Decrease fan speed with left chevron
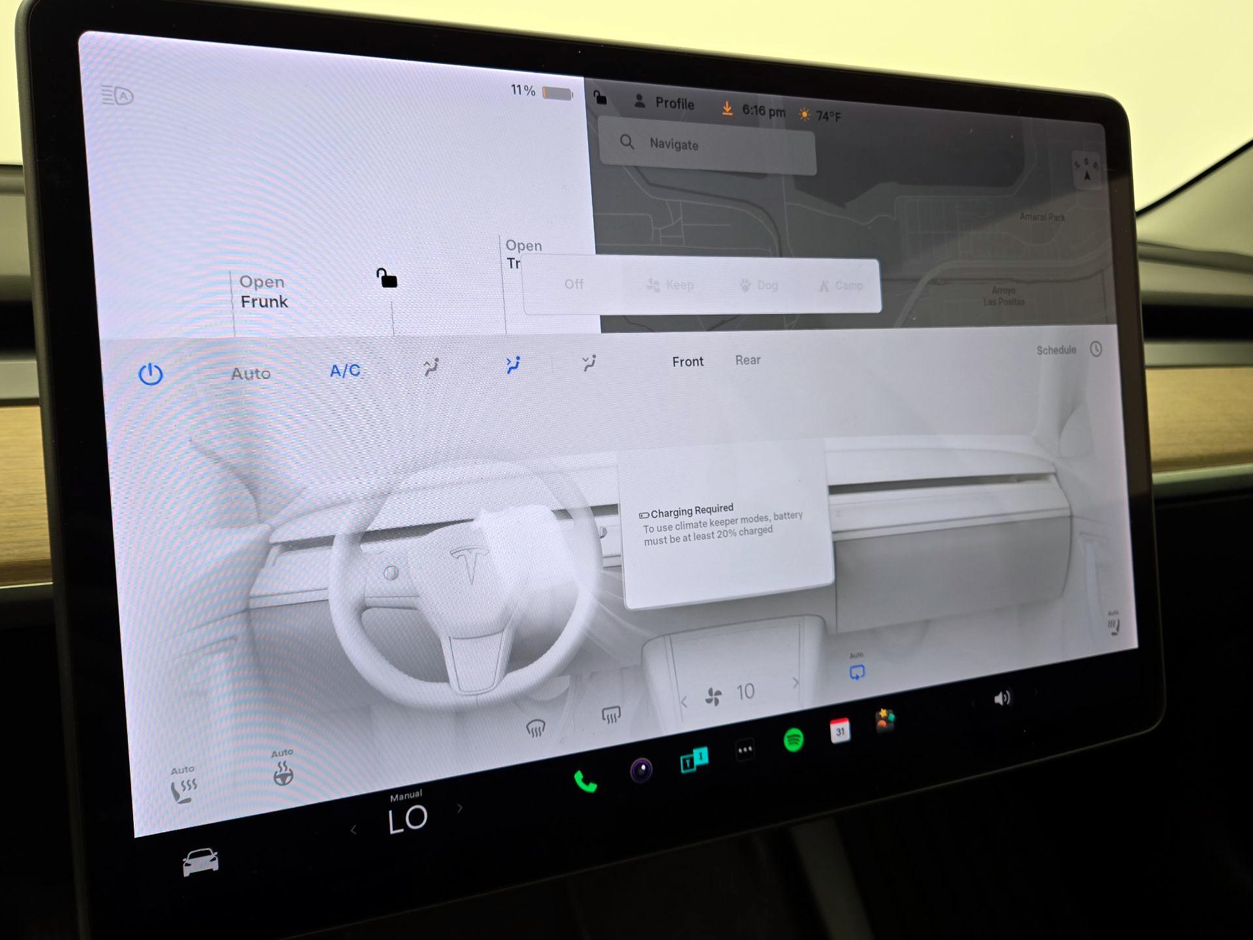The image size is (1253, 940). click(684, 702)
